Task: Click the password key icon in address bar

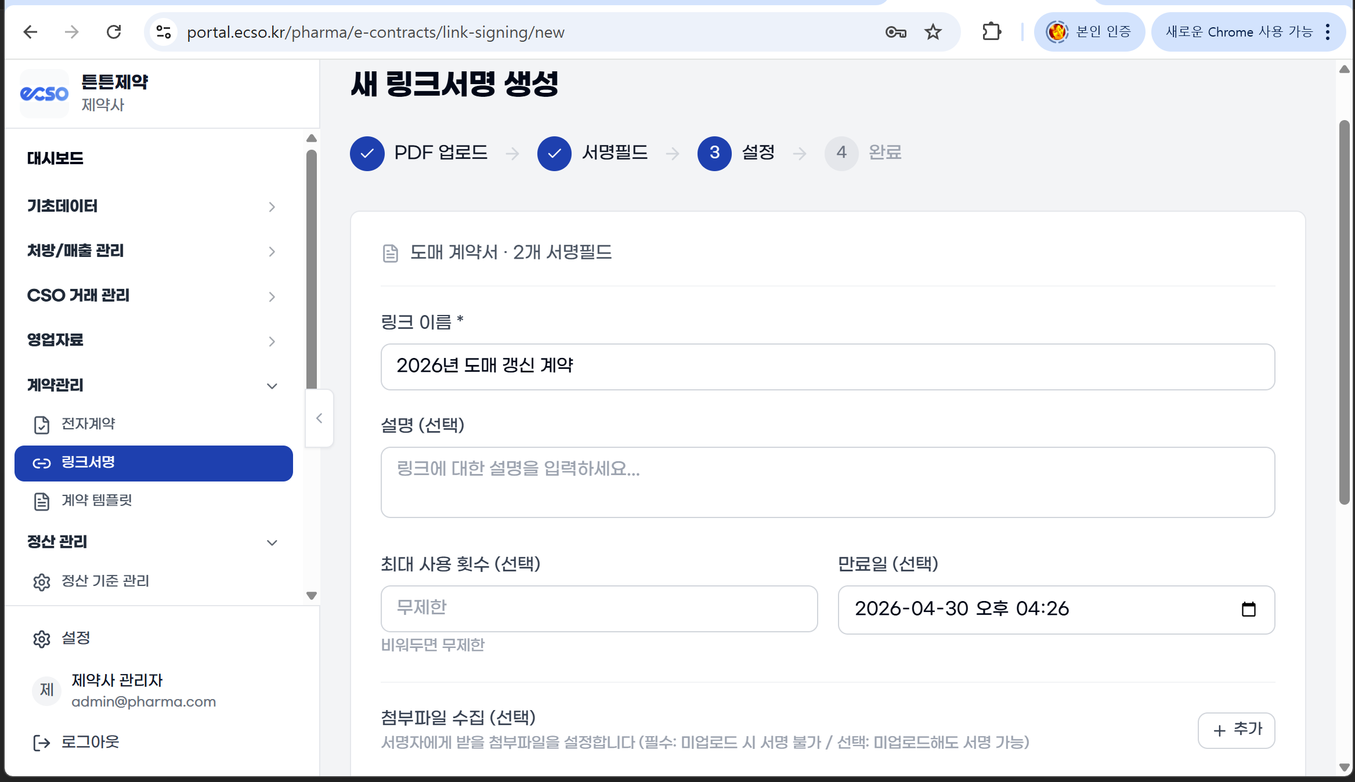Action: coord(895,32)
